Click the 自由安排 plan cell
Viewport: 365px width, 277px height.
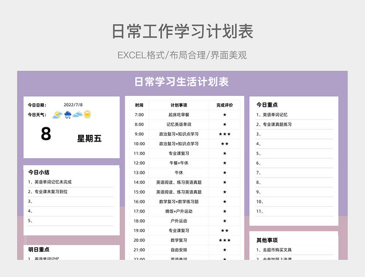point(179,250)
